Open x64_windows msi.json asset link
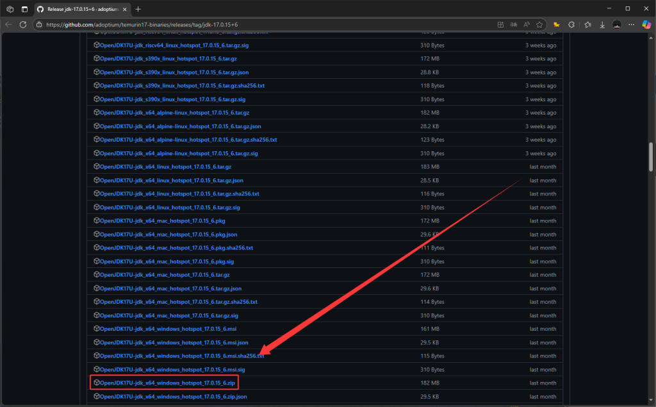 coord(174,342)
